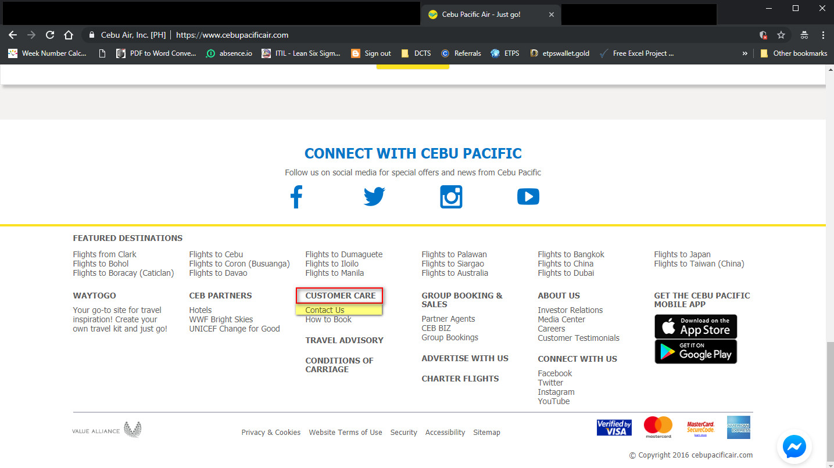Open the Charter Flights link
This screenshot has height=468, width=834.
click(460, 379)
